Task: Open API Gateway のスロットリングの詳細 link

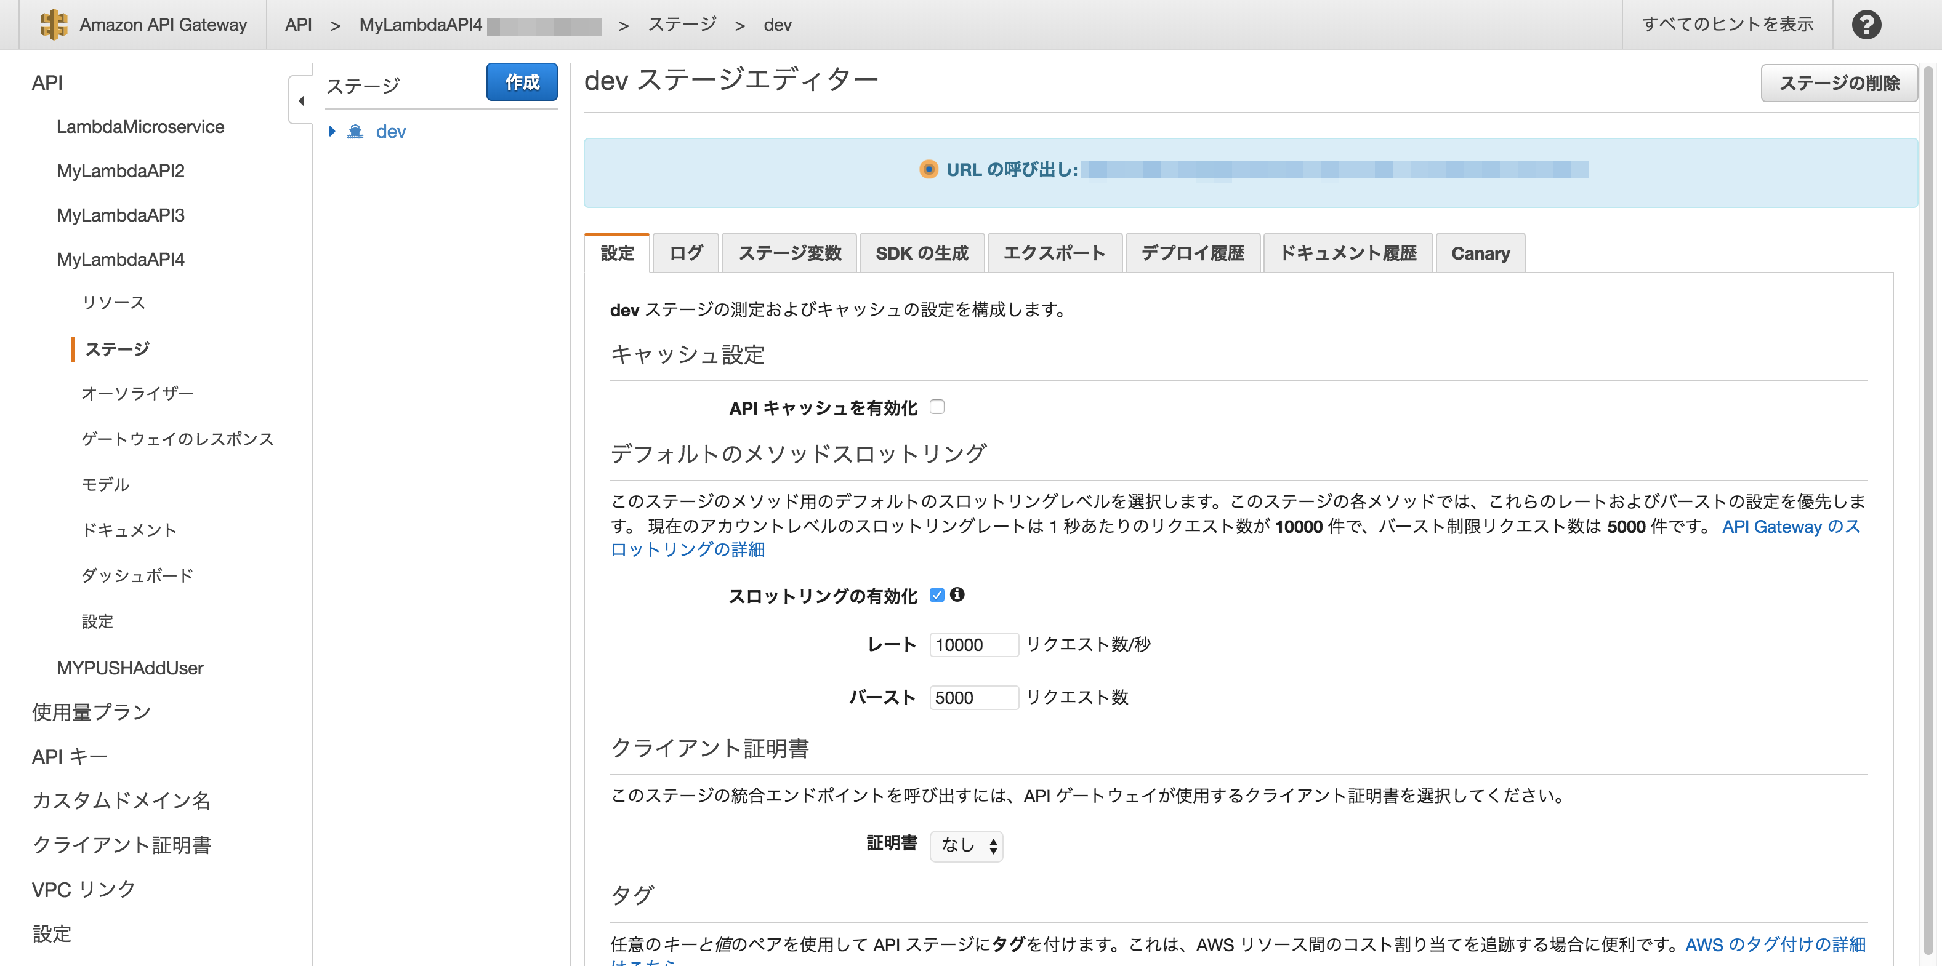Action: (1235, 538)
